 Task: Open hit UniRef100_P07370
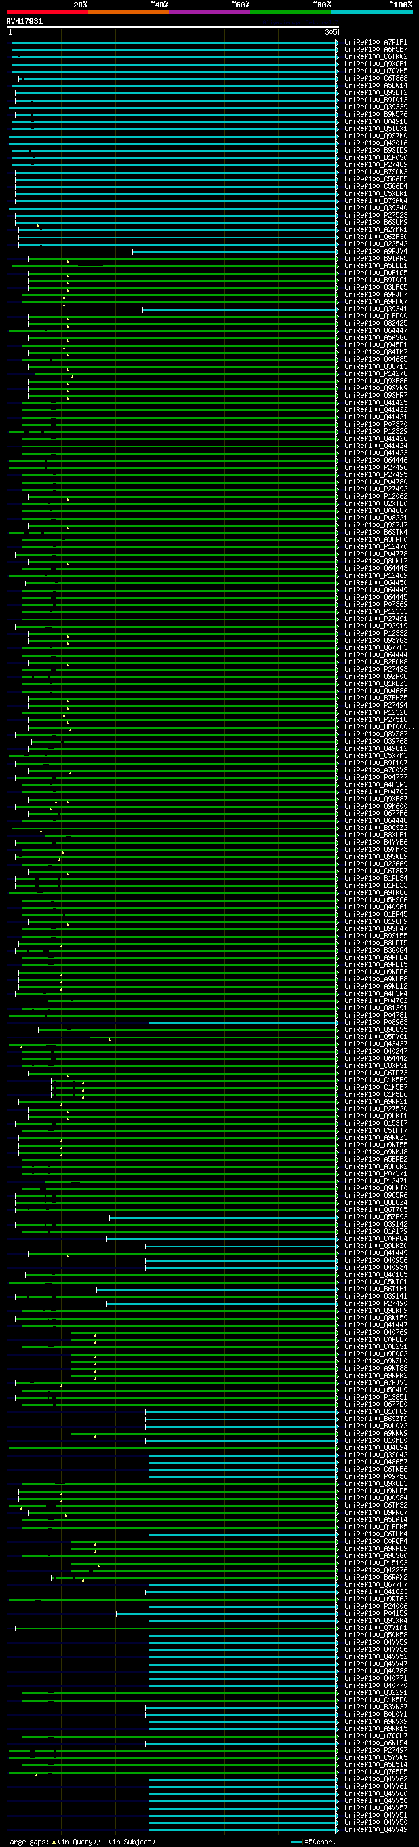(376, 425)
